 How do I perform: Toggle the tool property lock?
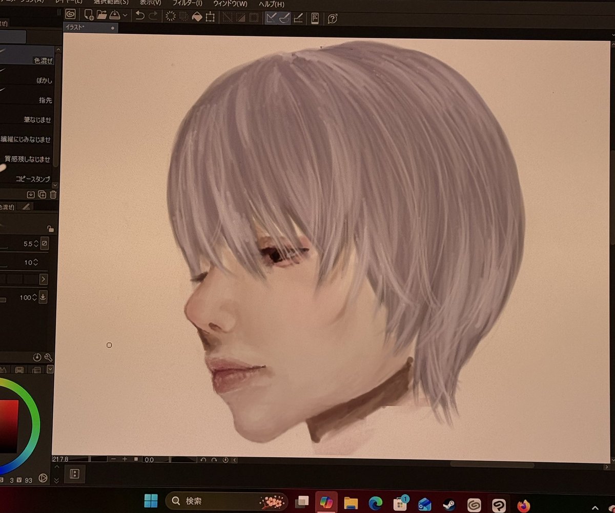coord(50,229)
